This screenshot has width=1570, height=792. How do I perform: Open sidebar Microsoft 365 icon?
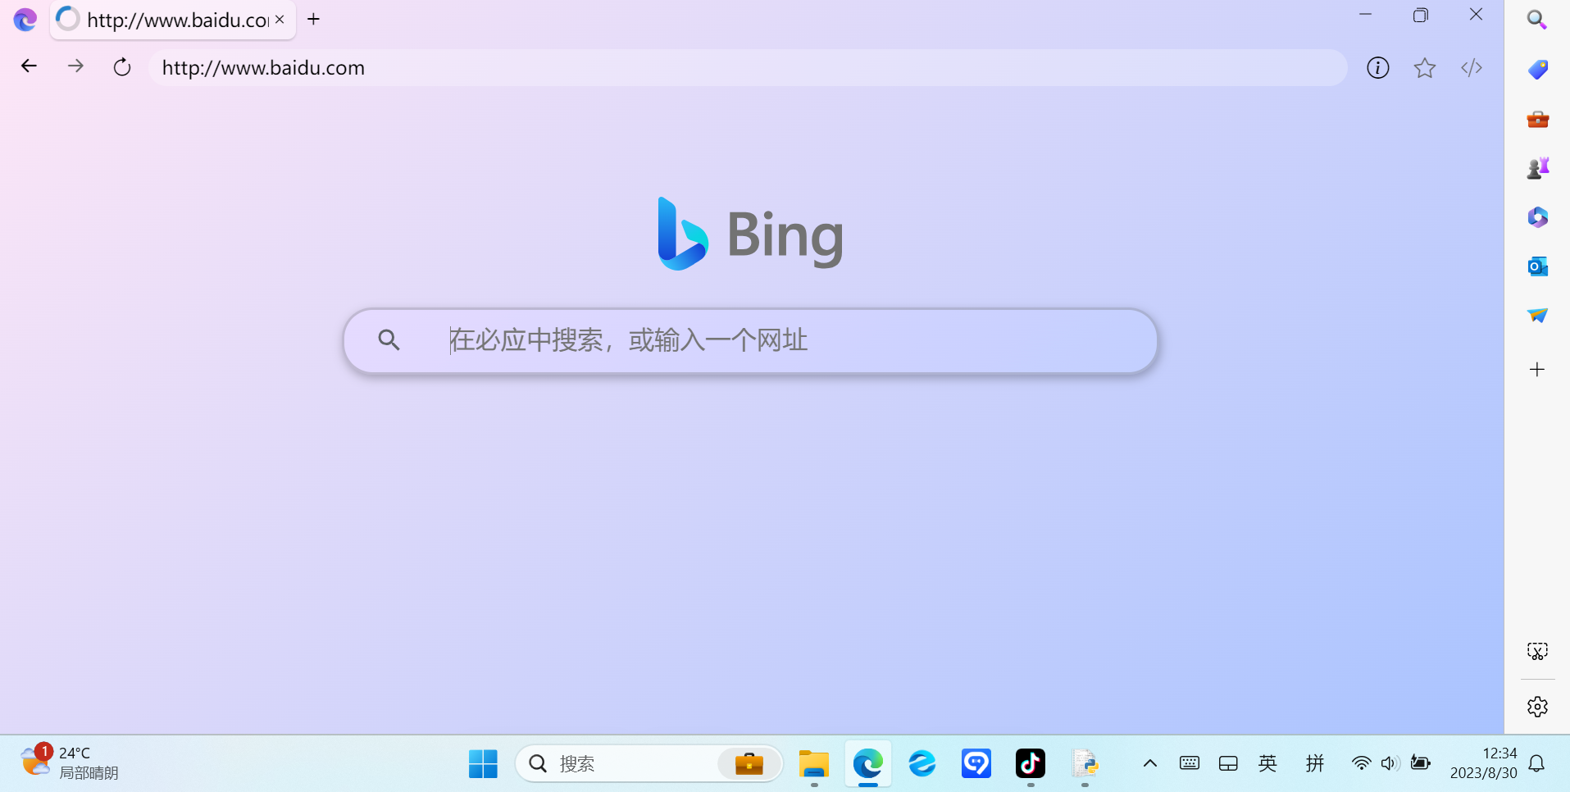pos(1537,217)
